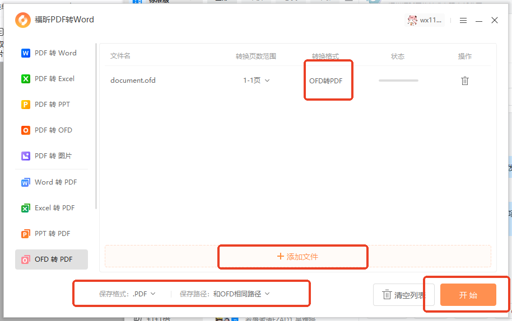Click 添加文件 to add a file
512x321 pixels.
tap(297, 257)
